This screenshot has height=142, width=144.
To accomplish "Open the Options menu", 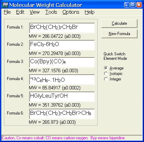I will pos(71,12).
